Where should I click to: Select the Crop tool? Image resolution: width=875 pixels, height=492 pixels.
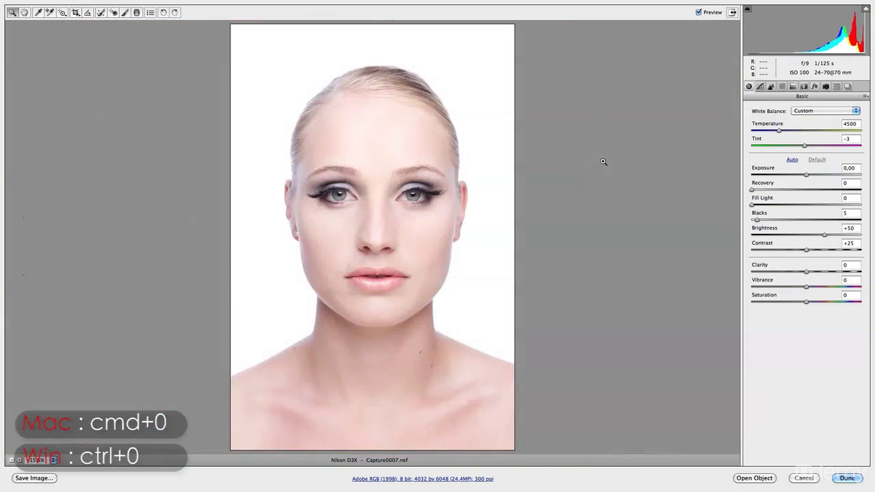76,12
